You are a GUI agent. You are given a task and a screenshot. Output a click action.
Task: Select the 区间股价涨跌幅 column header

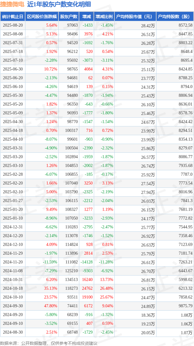pos(42,16)
